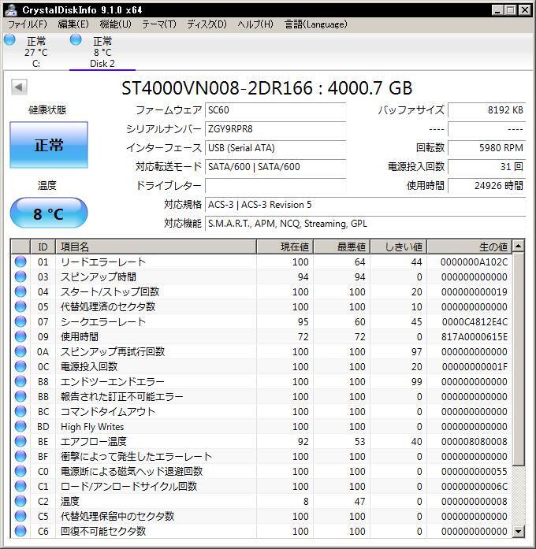This screenshot has height=549, width=536.
Task: Click the 最悪値 column header
Action: click(x=342, y=247)
